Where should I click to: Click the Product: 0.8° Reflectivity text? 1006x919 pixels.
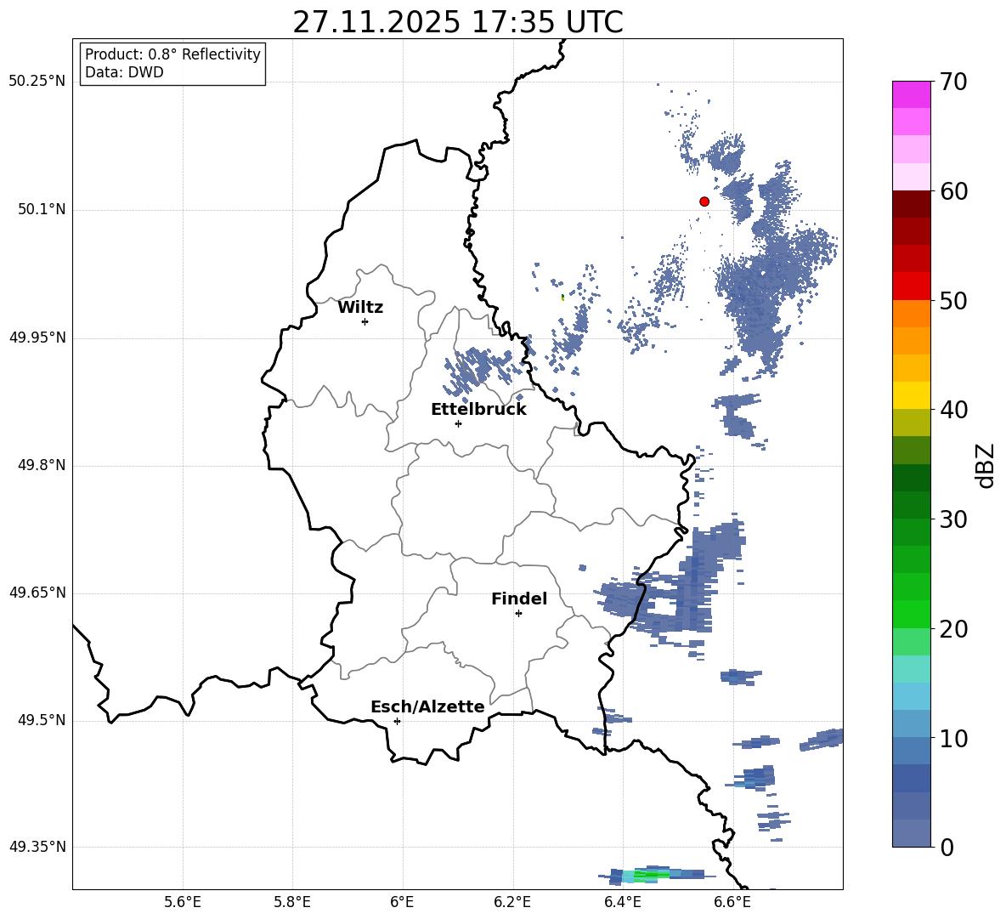[x=172, y=54]
